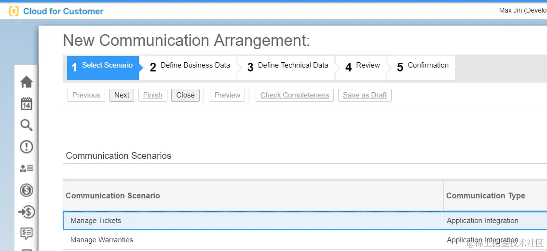Go to step 2 Define Business Data
Image resolution: width=547 pixels, height=251 pixels.
(x=190, y=68)
